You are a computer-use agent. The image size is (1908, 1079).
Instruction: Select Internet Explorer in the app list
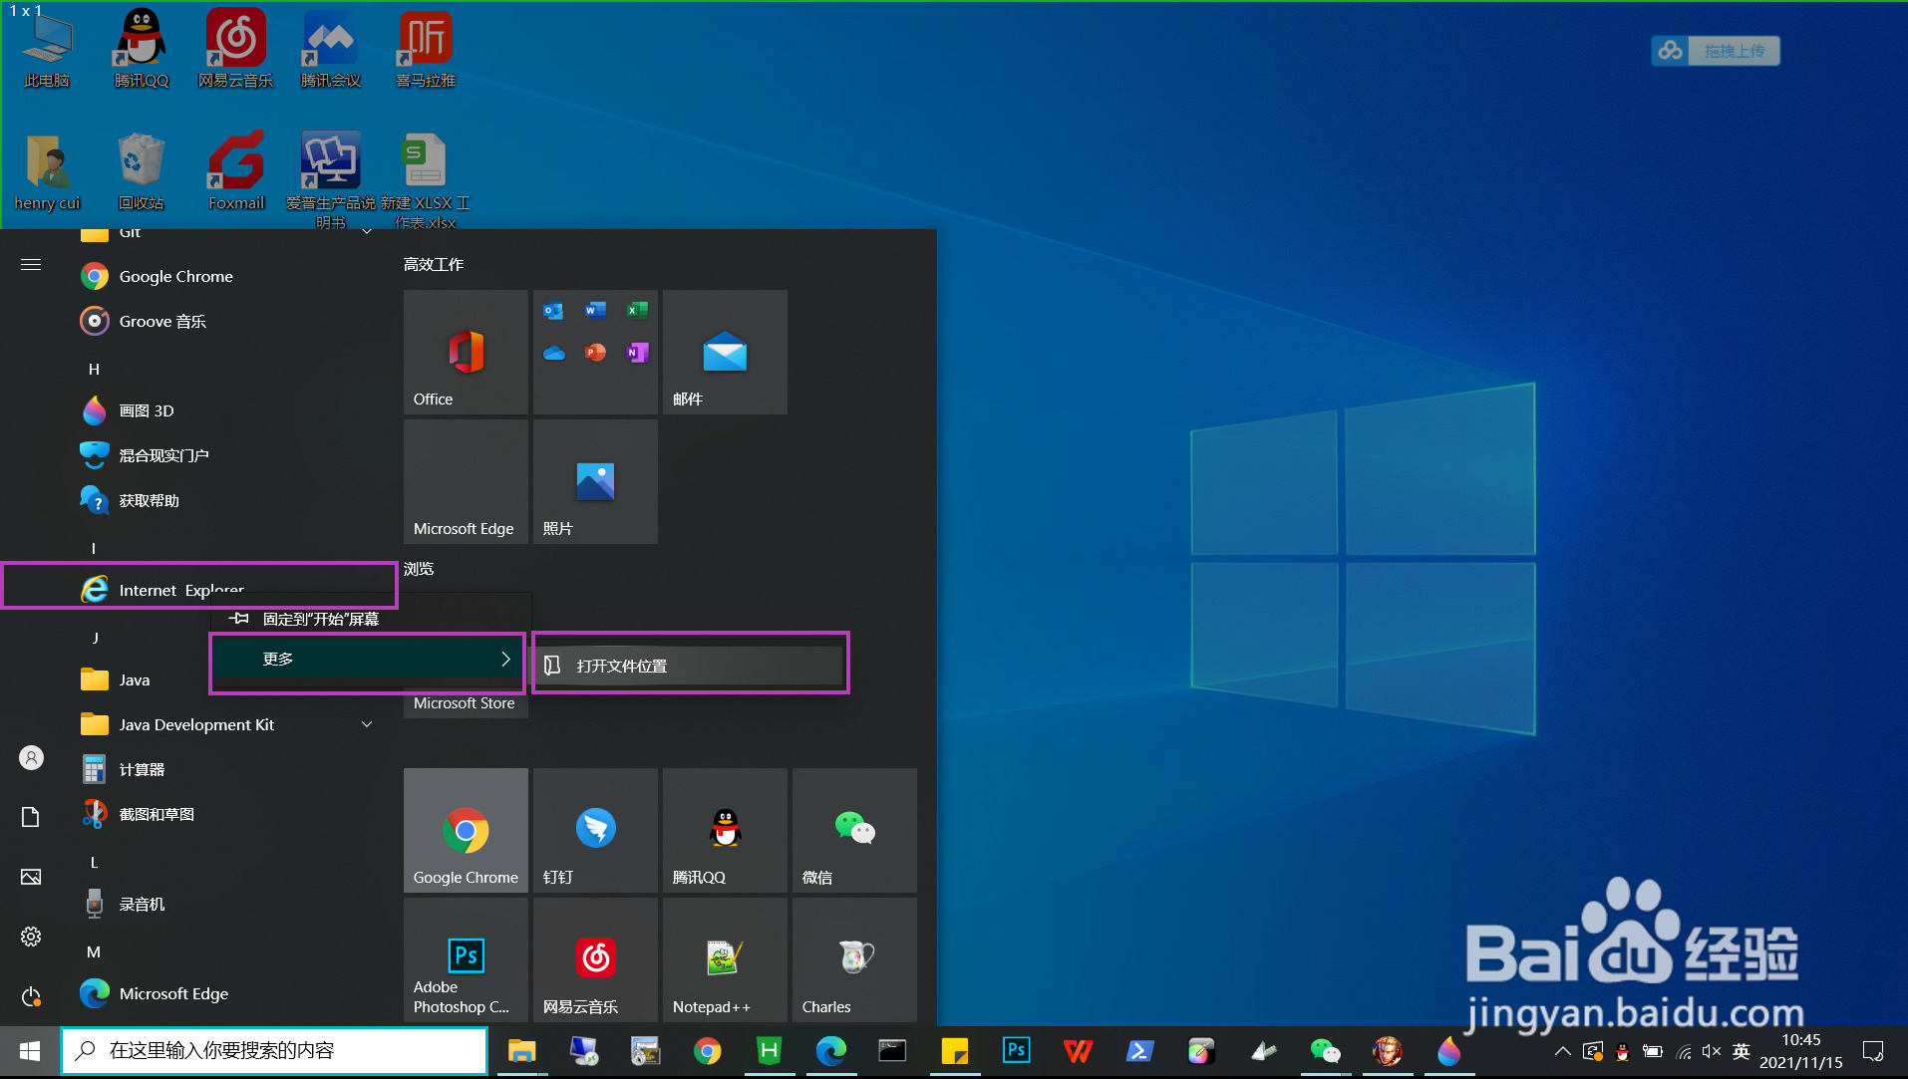(199, 586)
